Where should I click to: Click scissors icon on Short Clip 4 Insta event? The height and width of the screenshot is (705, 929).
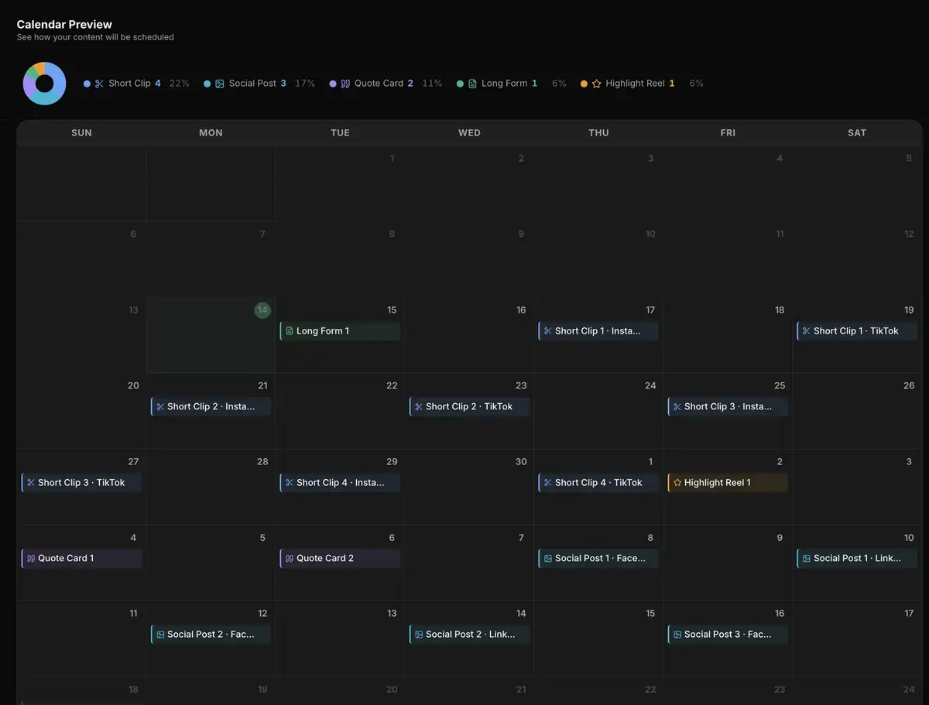pos(290,483)
